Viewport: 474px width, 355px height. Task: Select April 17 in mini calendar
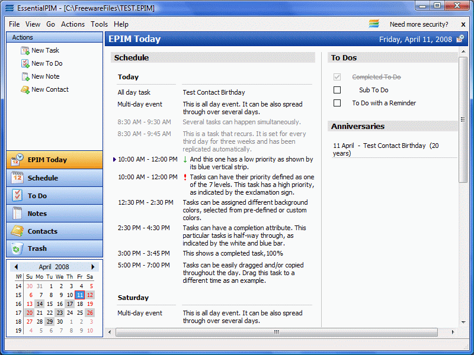pos(70,304)
